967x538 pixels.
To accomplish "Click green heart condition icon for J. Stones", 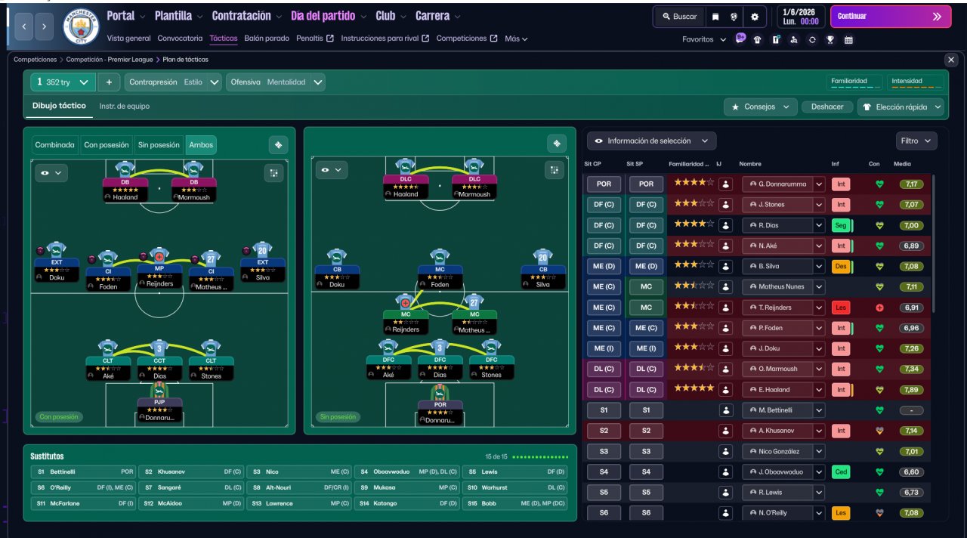I will (879, 205).
